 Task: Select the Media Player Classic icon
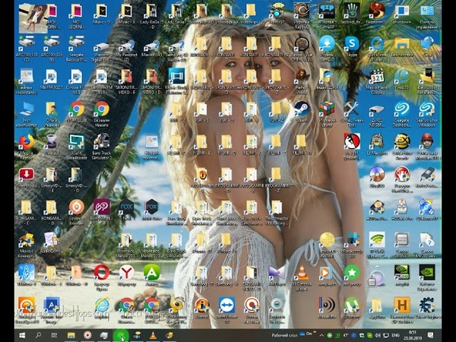[x=376, y=76]
